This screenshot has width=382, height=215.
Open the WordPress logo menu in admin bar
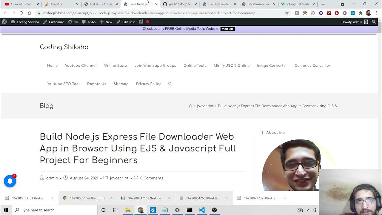[4, 22]
